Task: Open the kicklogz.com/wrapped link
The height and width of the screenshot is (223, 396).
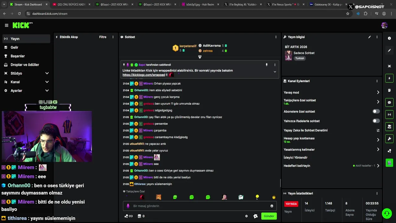Action: tap(144, 75)
